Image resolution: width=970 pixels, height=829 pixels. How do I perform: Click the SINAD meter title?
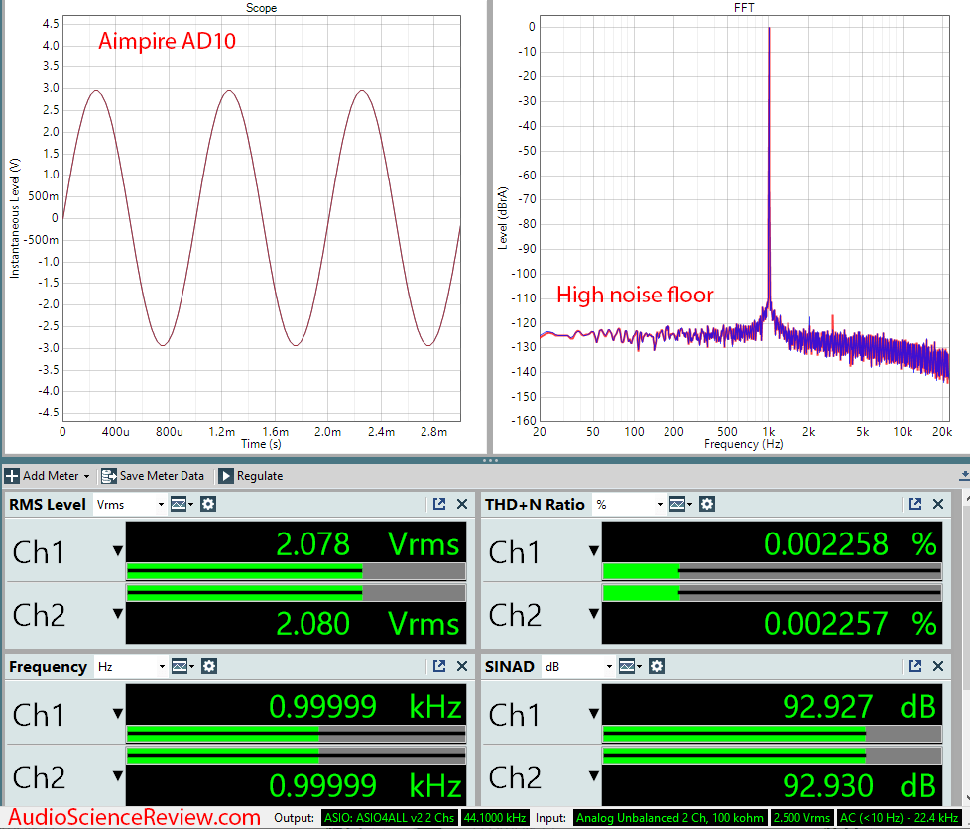509,667
